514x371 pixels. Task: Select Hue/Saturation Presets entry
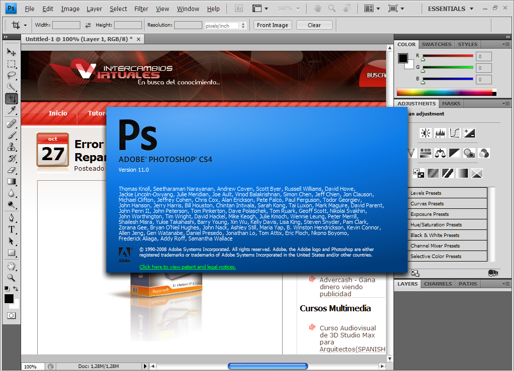[x=447, y=225]
